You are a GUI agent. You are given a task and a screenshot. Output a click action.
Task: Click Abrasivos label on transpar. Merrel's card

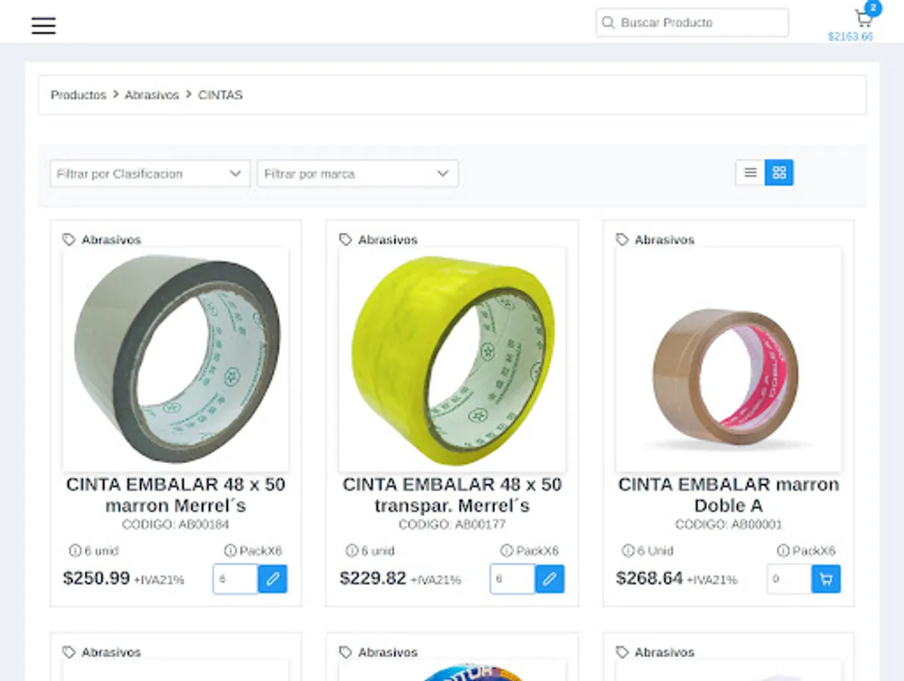(x=388, y=240)
